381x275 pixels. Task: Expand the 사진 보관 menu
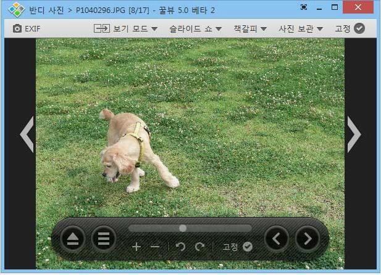301,29
